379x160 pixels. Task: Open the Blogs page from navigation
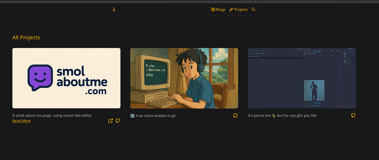218,10
